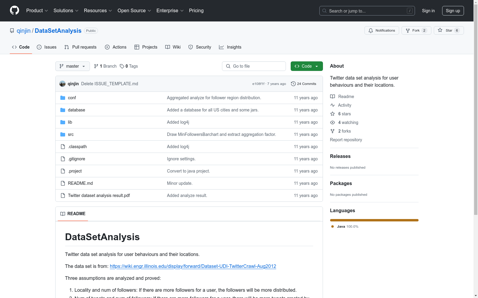Screen dimensions: 478x298
Task: Click the search magnifier icon in header
Action: [x=324, y=11]
